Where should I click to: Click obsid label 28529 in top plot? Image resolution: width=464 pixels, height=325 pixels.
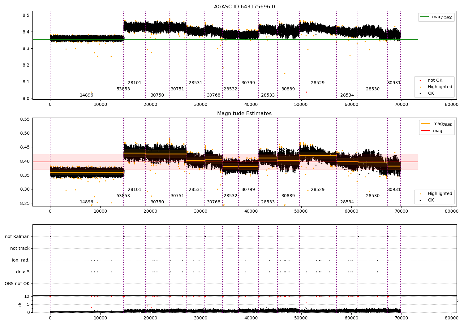pyautogui.click(x=318, y=83)
